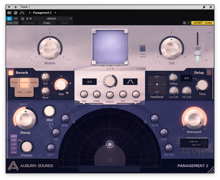Viewport: 220px width, 180px height.
Task: Click the Copy button
Action: point(47,23)
